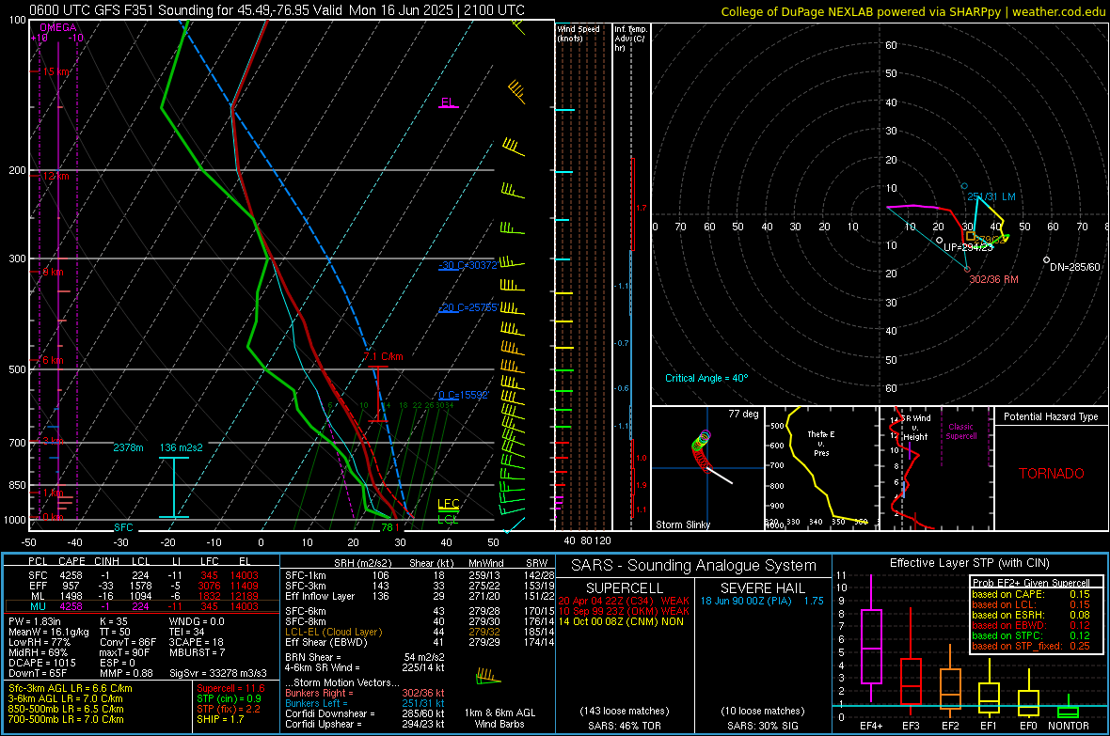Select the 14 Oct 00 08Z (CNM) analogue
The height and width of the screenshot is (736, 1110).
coord(622,621)
